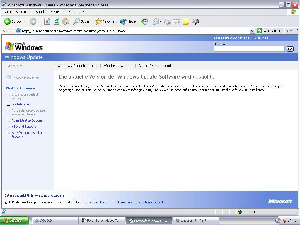The width and height of the screenshot is (300, 225).
Task: Click the Startseite link
Action: coord(15,66)
